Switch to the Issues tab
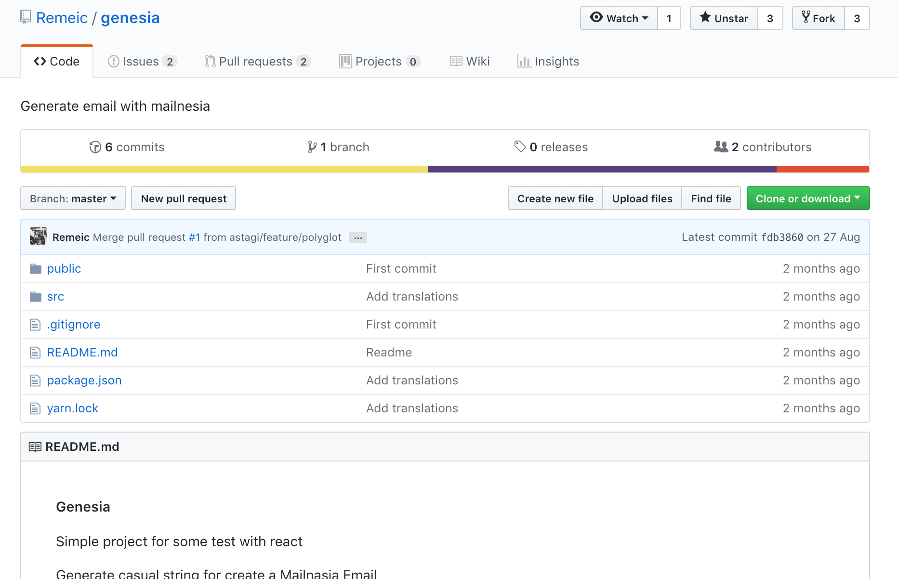This screenshot has width=898, height=579. coord(143,62)
